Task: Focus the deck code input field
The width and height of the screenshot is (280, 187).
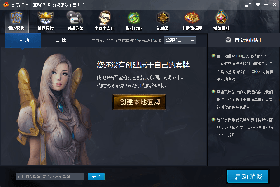Action: (x=50, y=177)
